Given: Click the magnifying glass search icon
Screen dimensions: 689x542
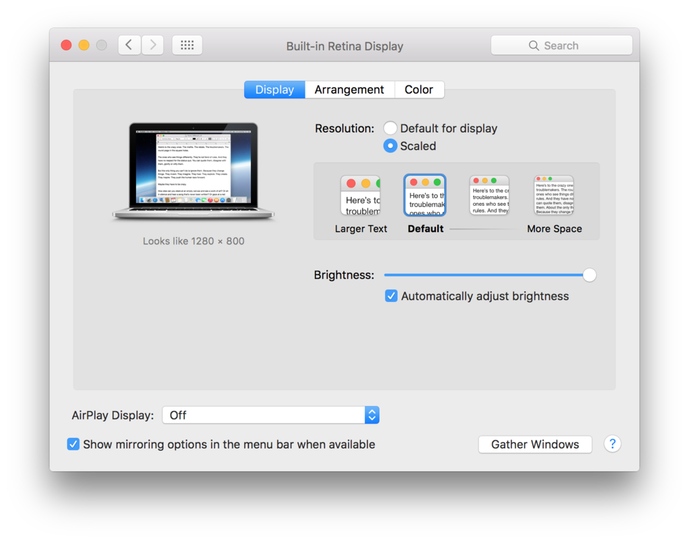Looking at the screenshot, I should [534, 46].
